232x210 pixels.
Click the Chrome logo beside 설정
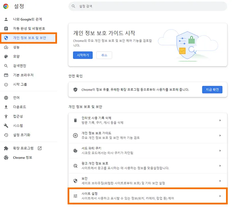[6, 6]
